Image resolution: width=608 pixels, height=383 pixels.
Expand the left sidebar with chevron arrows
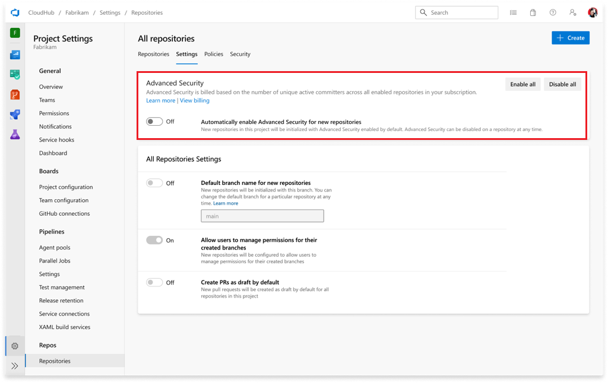15,366
